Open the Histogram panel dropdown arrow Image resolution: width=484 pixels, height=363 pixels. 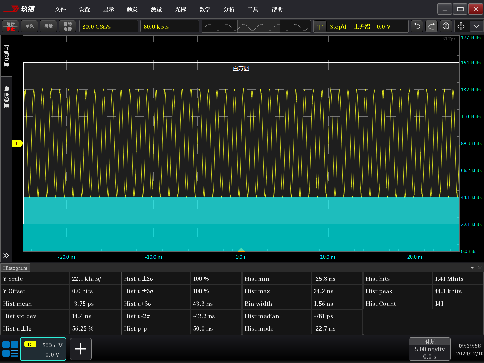472,268
